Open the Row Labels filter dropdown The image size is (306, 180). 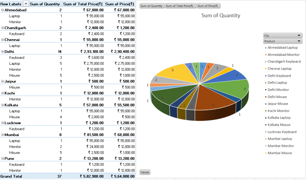(x=26, y=4)
